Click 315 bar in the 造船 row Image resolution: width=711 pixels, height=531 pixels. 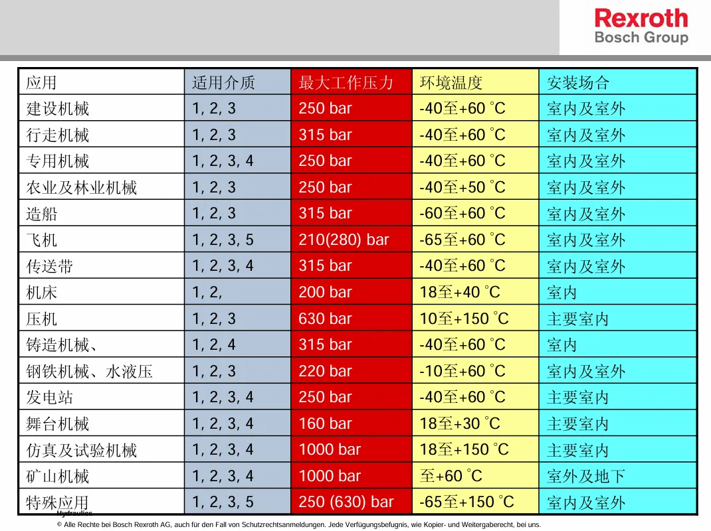(325, 214)
